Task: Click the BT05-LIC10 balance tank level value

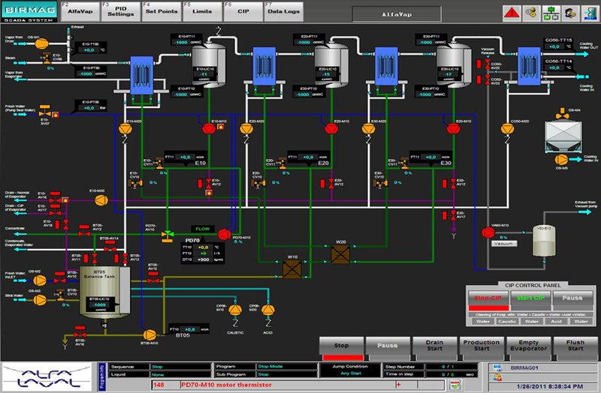Action: [x=99, y=305]
